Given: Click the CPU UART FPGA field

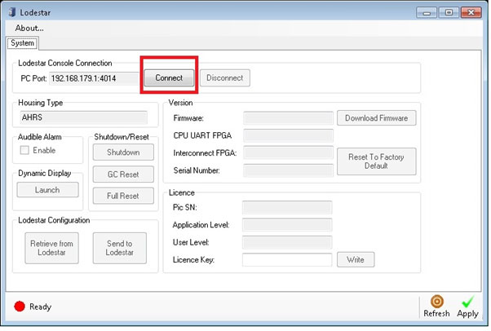Looking at the screenshot, I should tap(288, 135).
